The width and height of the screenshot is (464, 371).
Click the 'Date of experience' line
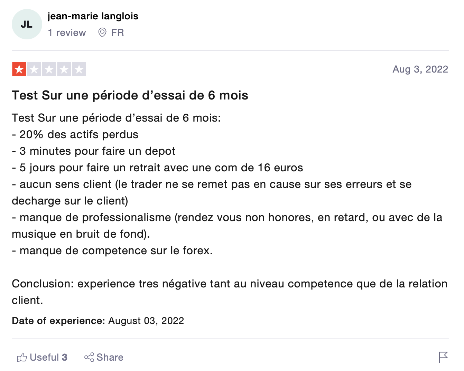coord(98,321)
